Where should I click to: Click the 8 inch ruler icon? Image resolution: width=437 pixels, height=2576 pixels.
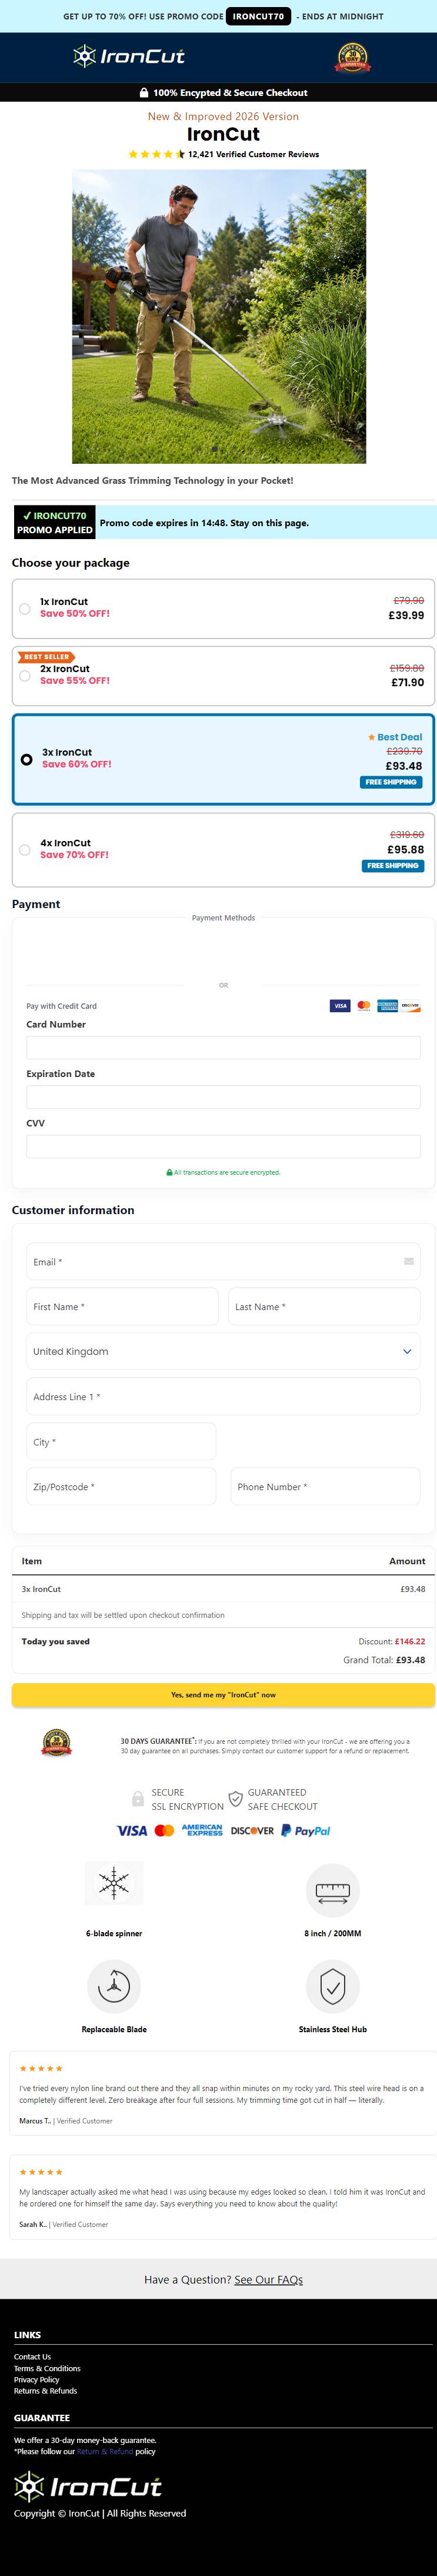click(x=332, y=1890)
